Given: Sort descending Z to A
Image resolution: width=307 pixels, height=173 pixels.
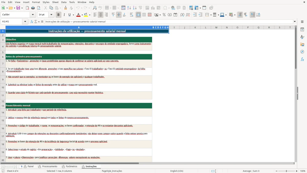Looking at the screenshot, I should coord(135,8).
